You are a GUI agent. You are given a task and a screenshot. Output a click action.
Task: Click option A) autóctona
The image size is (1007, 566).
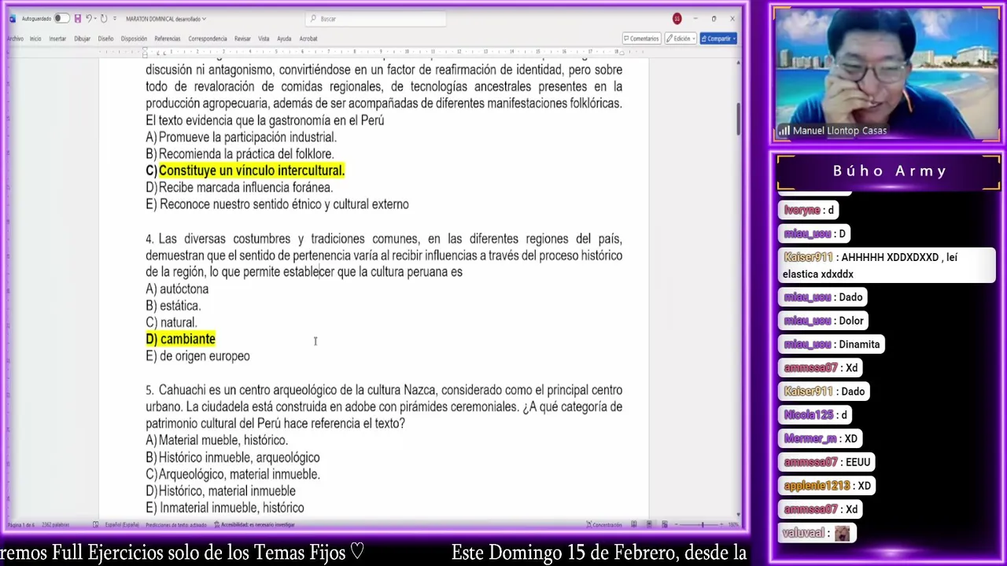(x=177, y=289)
